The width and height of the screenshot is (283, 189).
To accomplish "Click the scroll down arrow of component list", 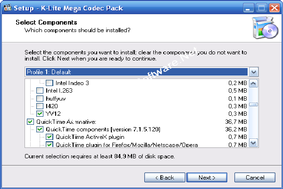I will click(x=253, y=143).
